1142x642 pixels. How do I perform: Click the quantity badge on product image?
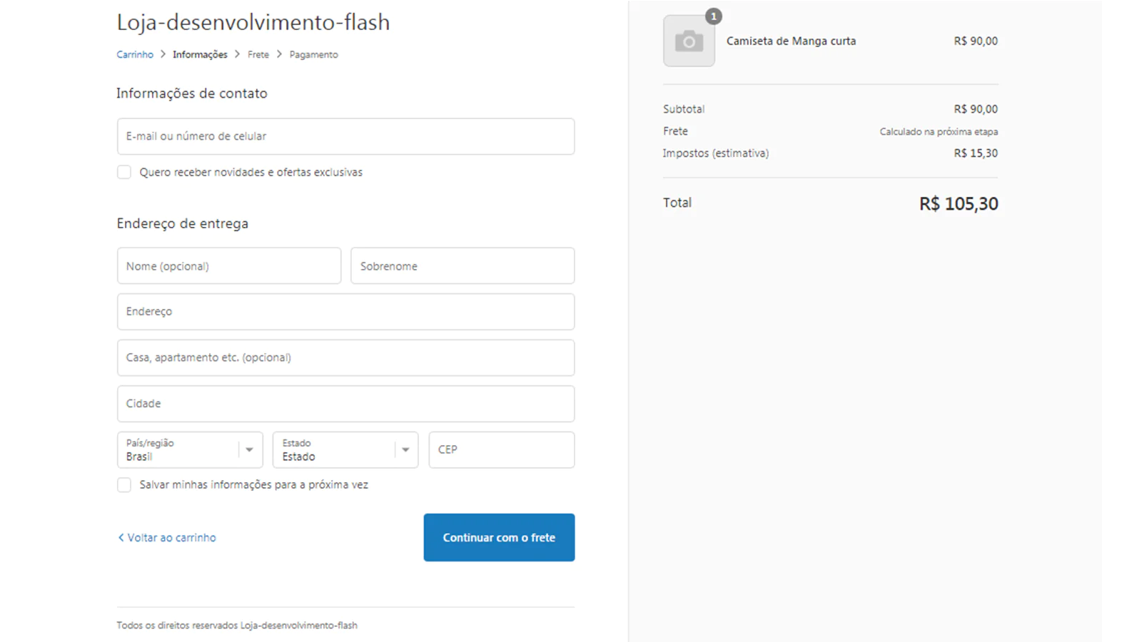click(713, 16)
